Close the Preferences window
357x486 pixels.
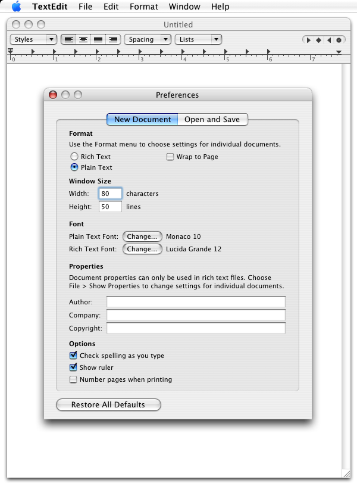(53, 95)
